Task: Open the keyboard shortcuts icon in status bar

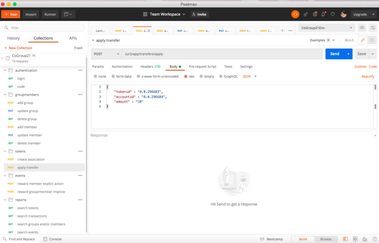Action: pyautogui.click(x=365, y=239)
